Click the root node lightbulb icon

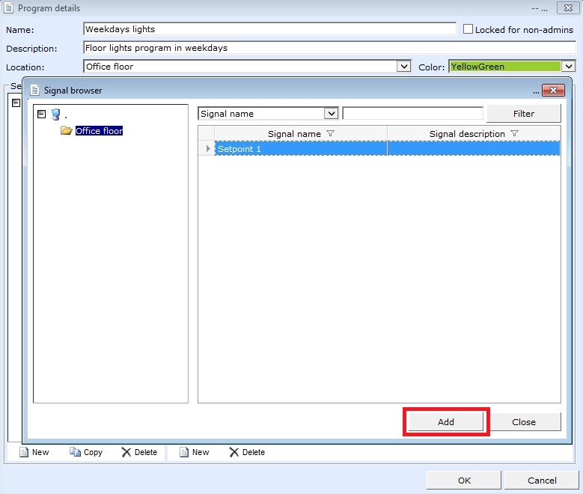[55, 115]
